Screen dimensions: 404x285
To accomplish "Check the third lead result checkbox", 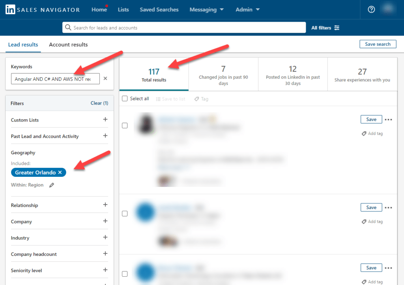I will click(x=125, y=274).
